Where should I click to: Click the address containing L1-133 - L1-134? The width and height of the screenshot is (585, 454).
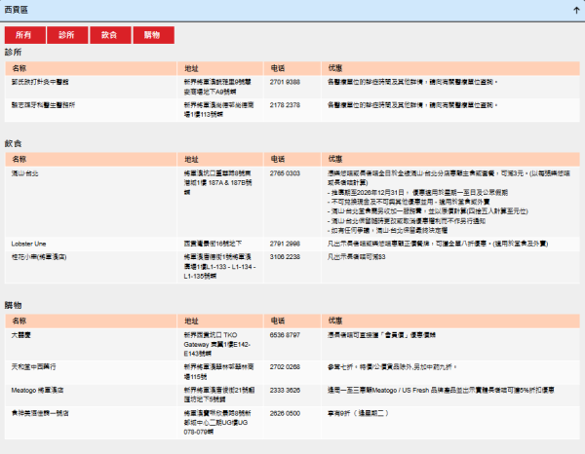tap(219, 267)
